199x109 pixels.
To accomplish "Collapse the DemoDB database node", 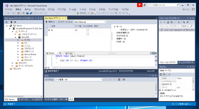I will coord(15,37).
